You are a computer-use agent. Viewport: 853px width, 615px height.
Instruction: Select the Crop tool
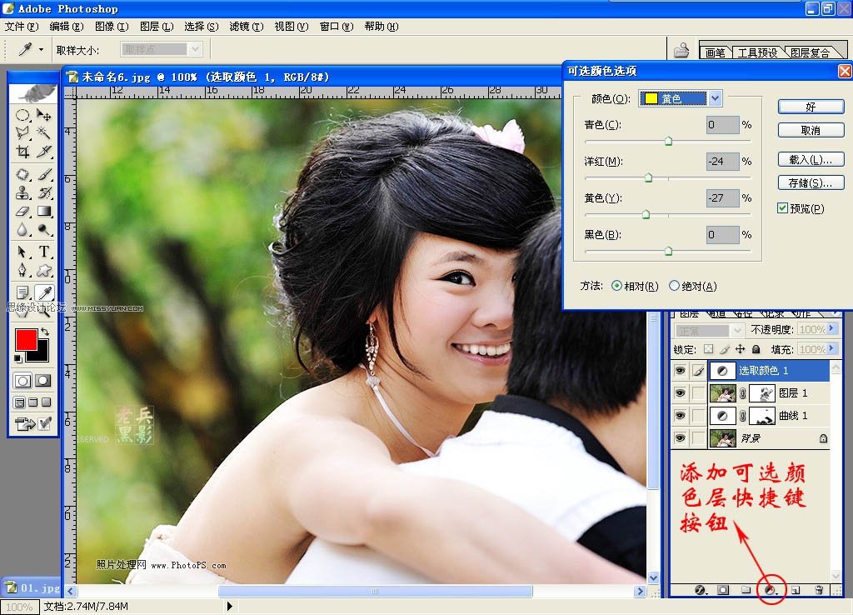[22, 151]
